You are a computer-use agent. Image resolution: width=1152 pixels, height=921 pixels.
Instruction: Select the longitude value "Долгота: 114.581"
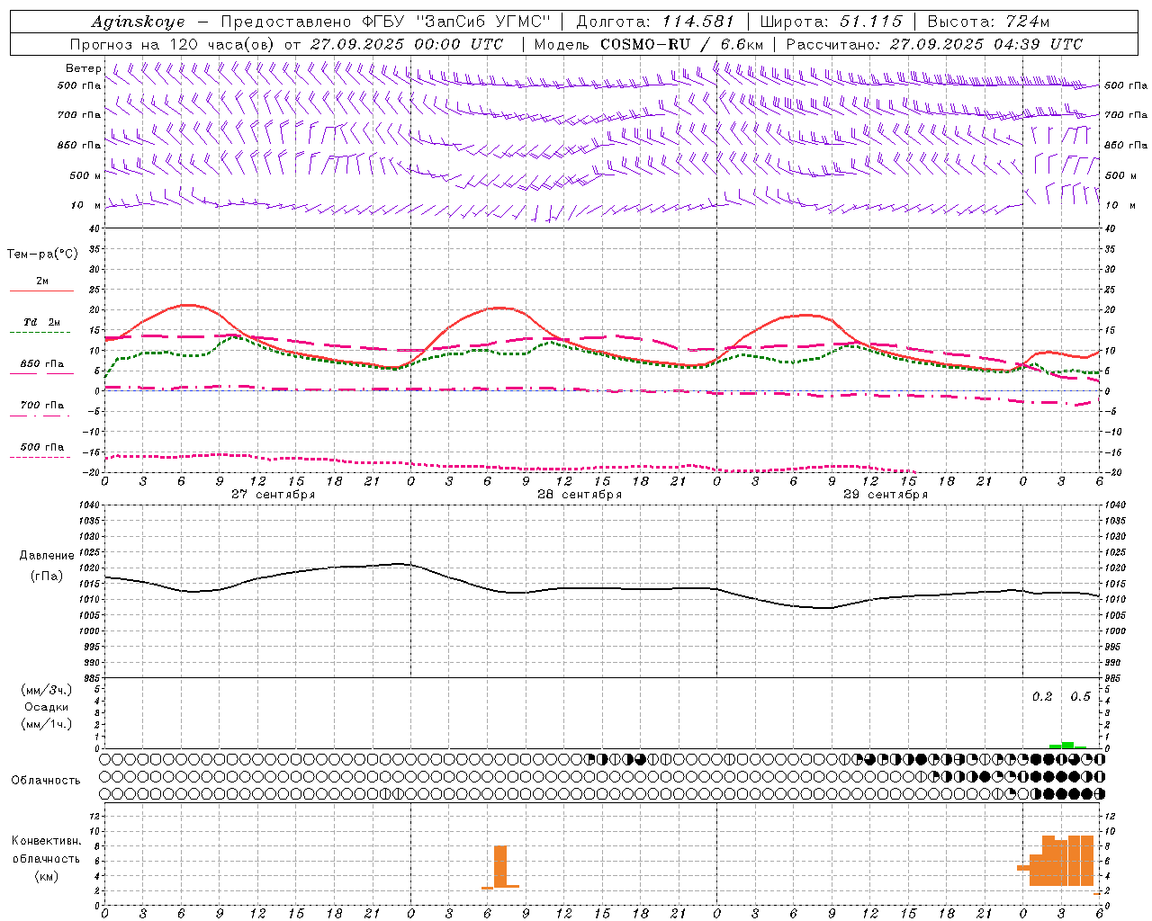(x=655, y=22)
